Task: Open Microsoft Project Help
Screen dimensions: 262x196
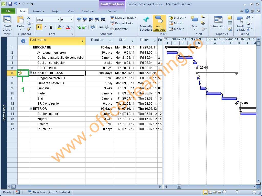Action: click(x=247, y=11)
